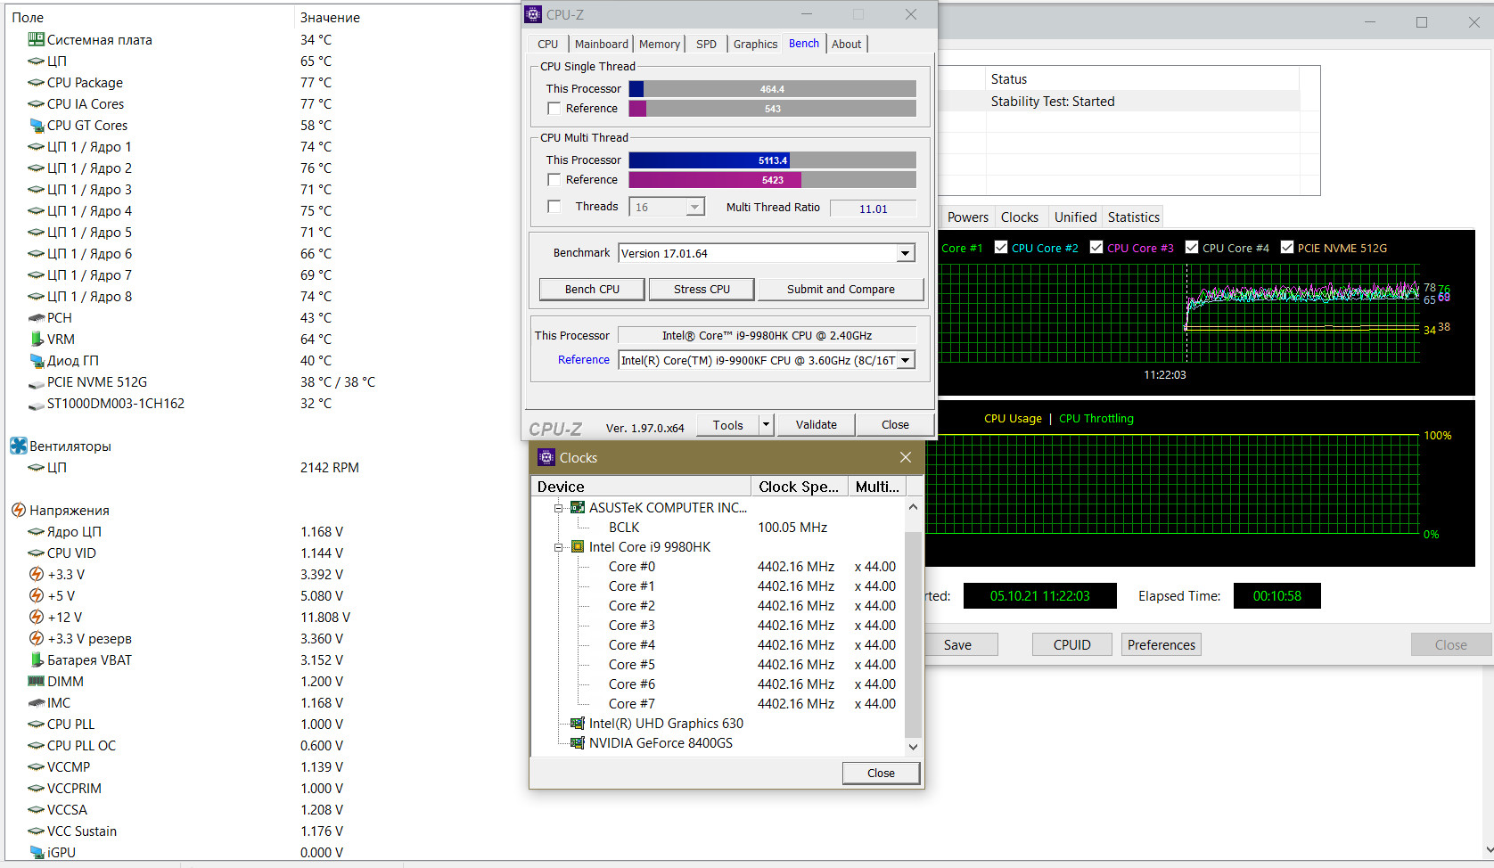Screen dimensions: 1494x868
Task: Click the PCIE NVME 512G drive icon in the sensor list
Action: click(x=36, y=382)
